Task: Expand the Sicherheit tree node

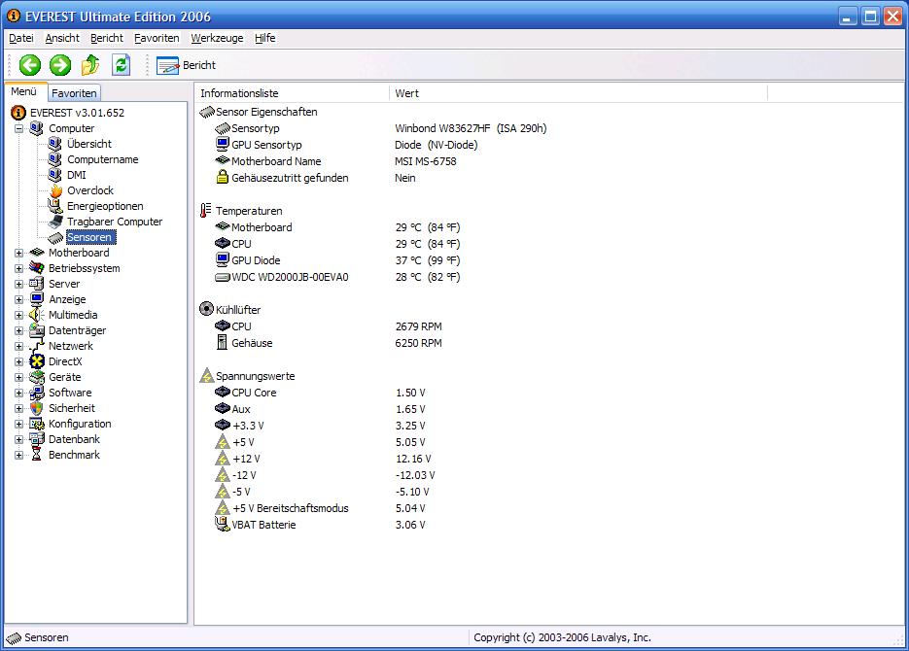Action: pos(19,409)
